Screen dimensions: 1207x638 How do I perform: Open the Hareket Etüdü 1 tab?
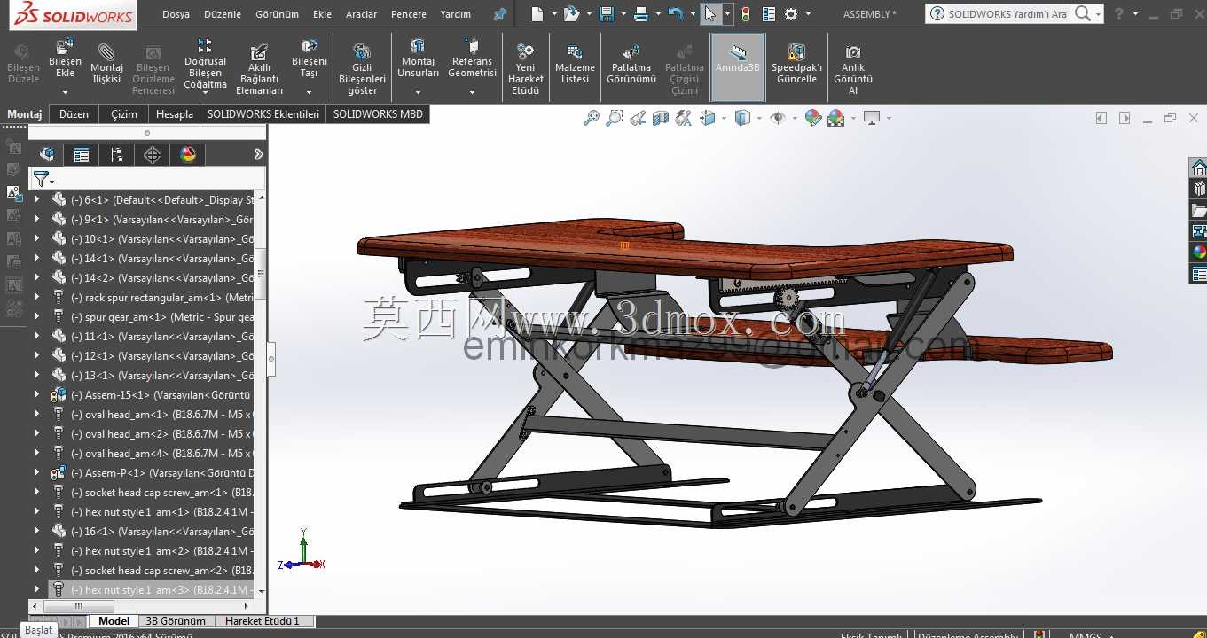(263, 621)
